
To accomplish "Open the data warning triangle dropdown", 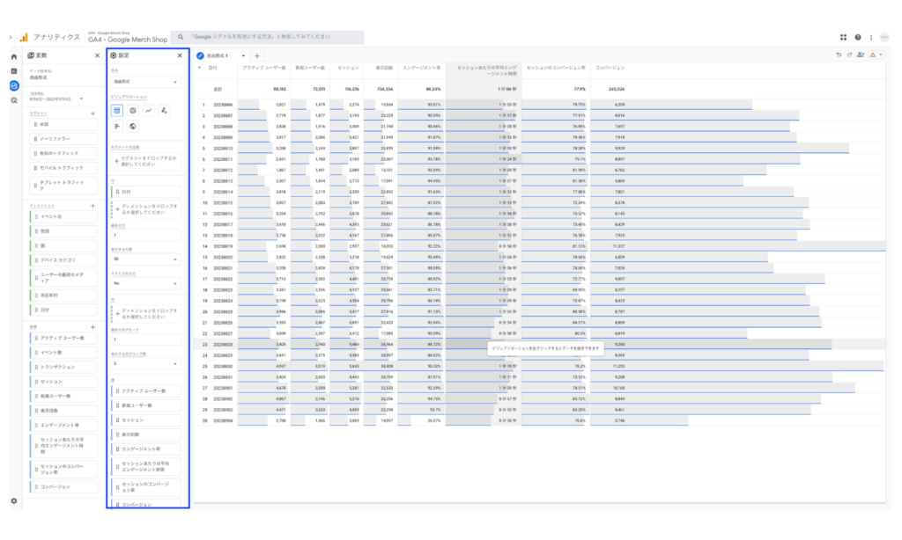I will (x=876, y=55).
